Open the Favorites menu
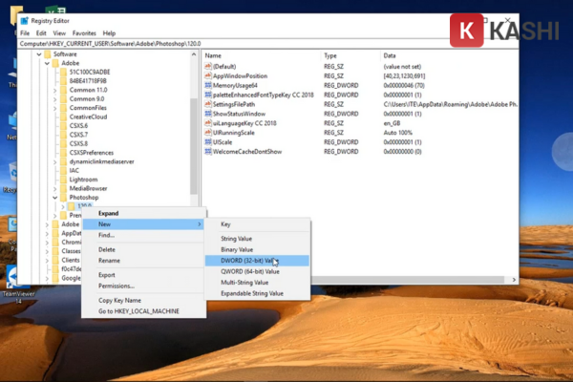Viewport: 573px width, 382px height. pos(84,33)
